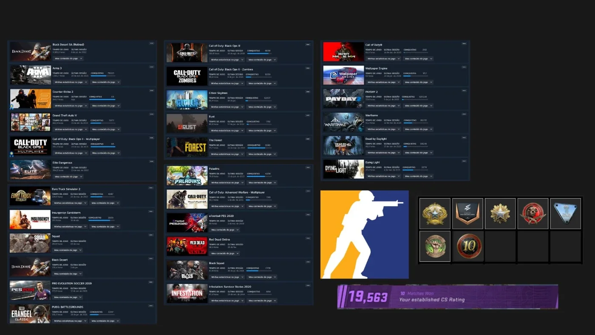Expand 'Minhas estatísticas no jogo' for Grand Theft Auto V

click(x=70, y=129)
